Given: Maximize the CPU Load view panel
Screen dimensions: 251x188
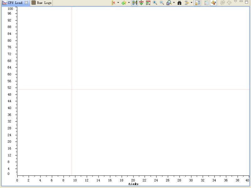Looking at the screenshot, I should click(247, 2).
